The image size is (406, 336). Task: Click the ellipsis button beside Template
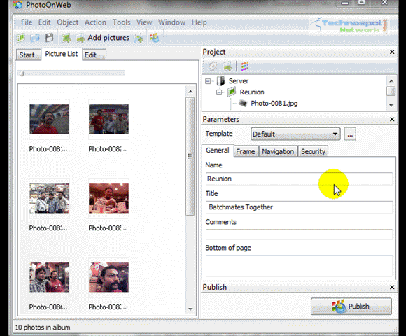tap(350, 134)
